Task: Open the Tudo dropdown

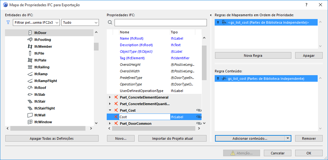Action: tap(80, 22)
